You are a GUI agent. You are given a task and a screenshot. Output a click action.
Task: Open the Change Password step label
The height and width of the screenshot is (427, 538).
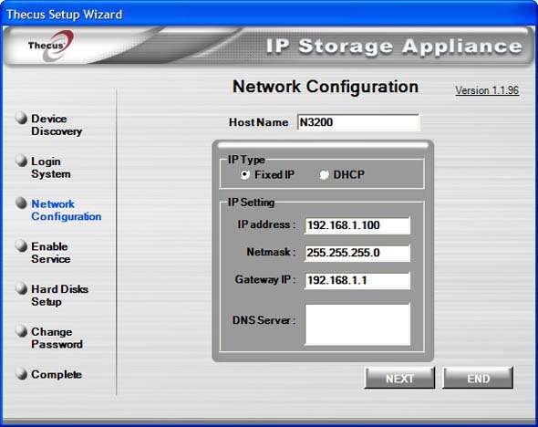coord(57,338)
